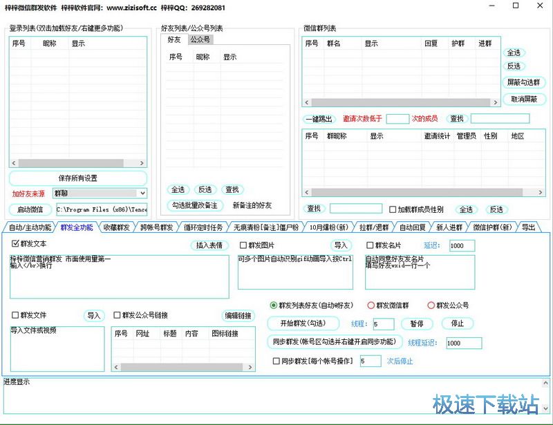This screenshot has height=425, width=553.
Task: Select the 自动回复 tab
Action: (413, 227)
